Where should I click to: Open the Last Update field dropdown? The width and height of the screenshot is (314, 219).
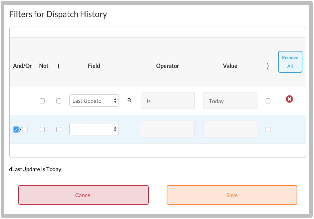coord(94,101)
